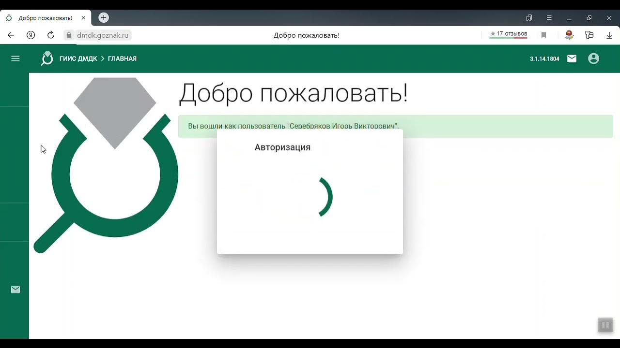Select the Добро пожаловать! browser tab
The width and height of the screenshot is (620, 348).
(x=46, y=18)
